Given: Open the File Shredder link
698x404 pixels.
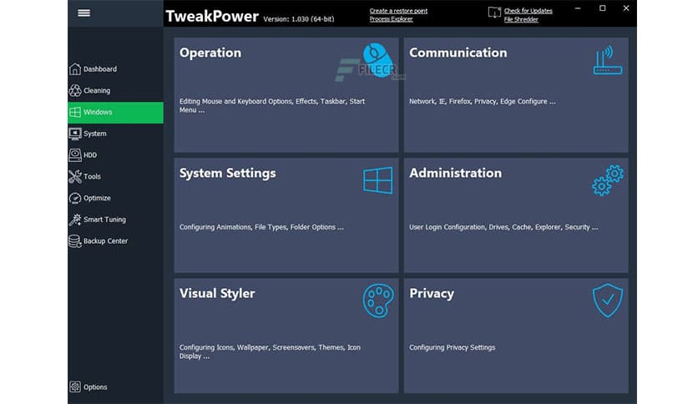Looking at the screenshot, I should pos(521,19).
